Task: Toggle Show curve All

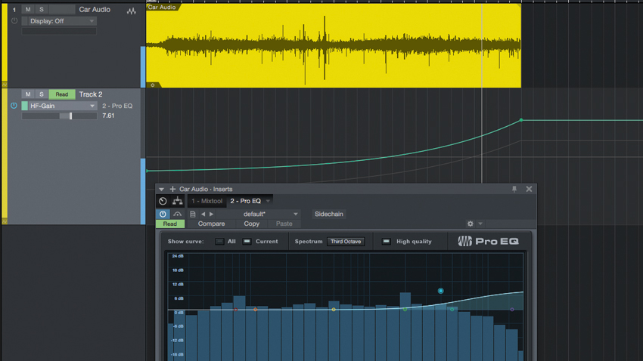Action: [x=220, y=242]
